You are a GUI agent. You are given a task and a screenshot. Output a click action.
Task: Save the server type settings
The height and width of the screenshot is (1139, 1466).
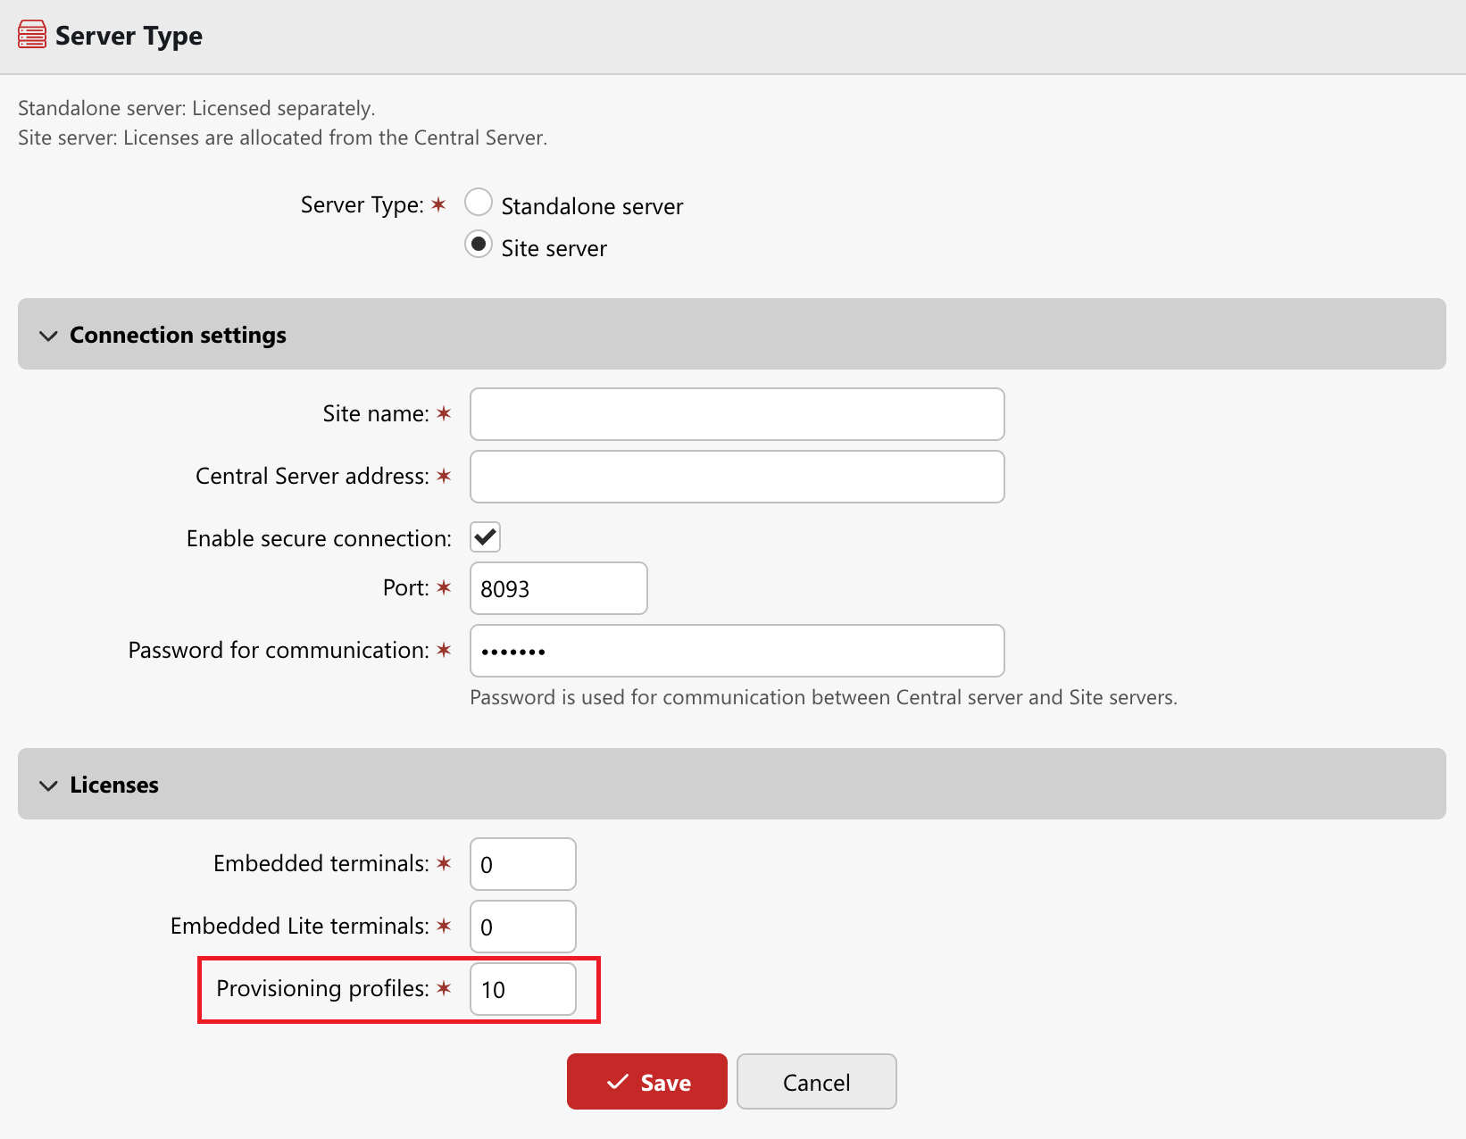pos(646,1082)
